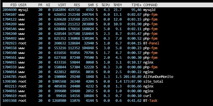Viewport: 213px width, 106px height.
Task: Click the AliYunDunMonito process name
Action: (158, 77)
